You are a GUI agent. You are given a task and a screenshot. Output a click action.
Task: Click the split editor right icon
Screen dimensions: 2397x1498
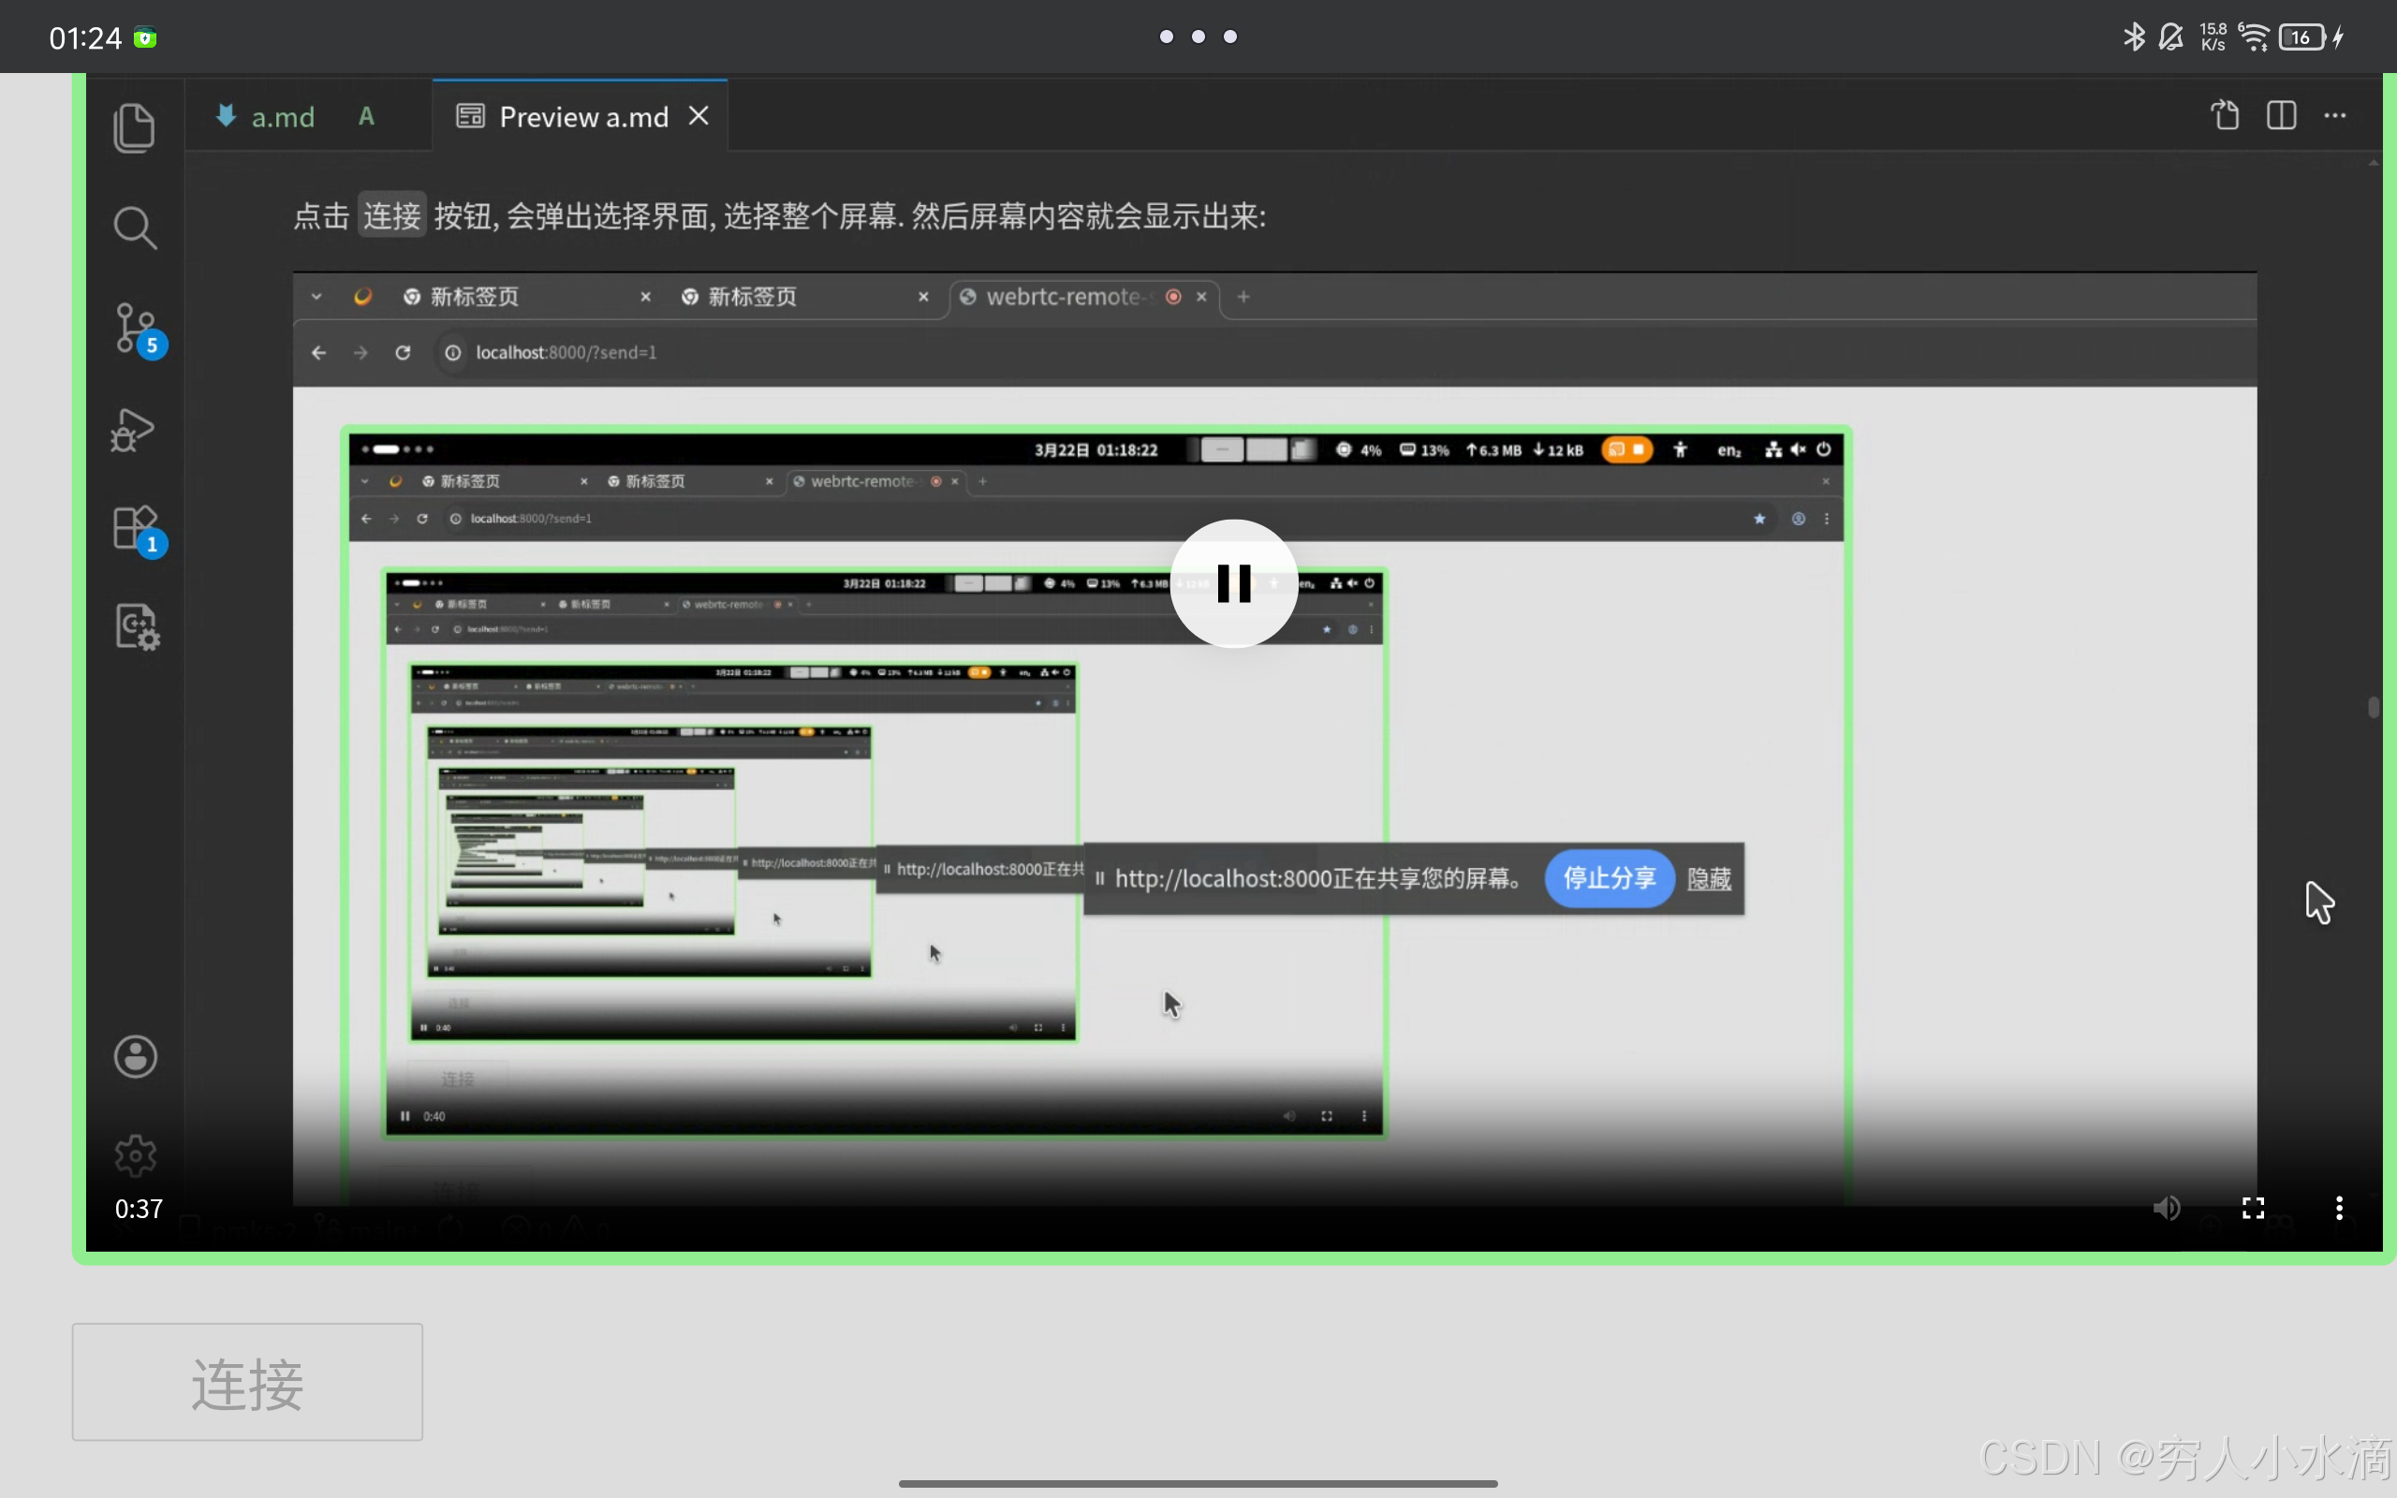click(x=2281, y=116)
